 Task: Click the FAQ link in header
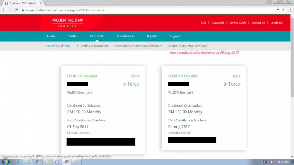click(203, 23)
